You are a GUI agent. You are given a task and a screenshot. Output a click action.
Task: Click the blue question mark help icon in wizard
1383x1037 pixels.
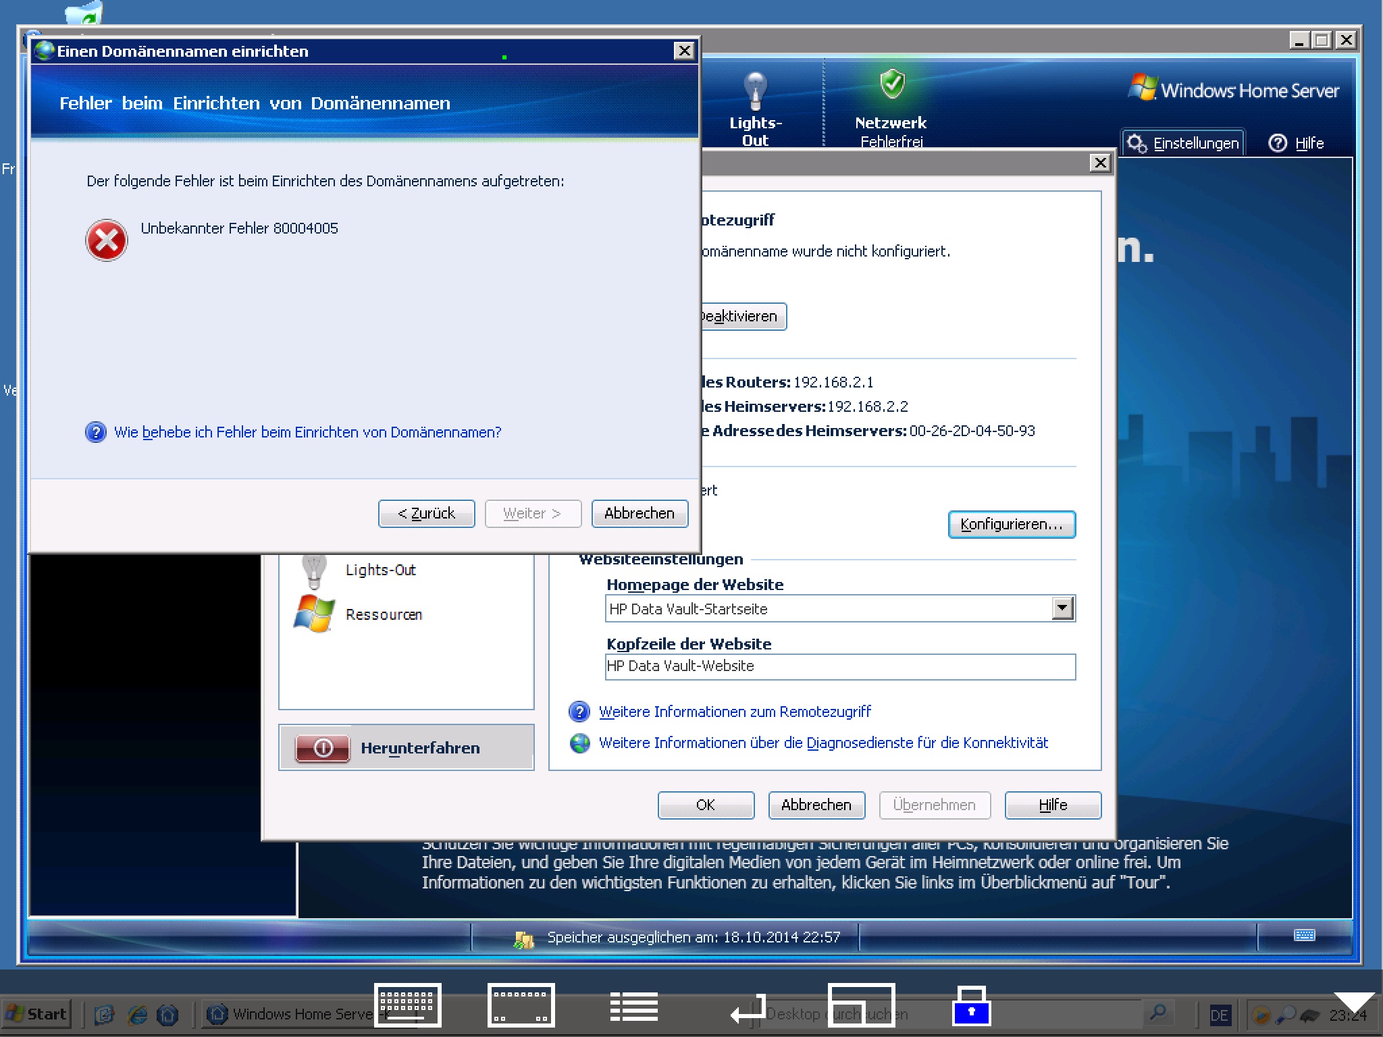[96, 432]
